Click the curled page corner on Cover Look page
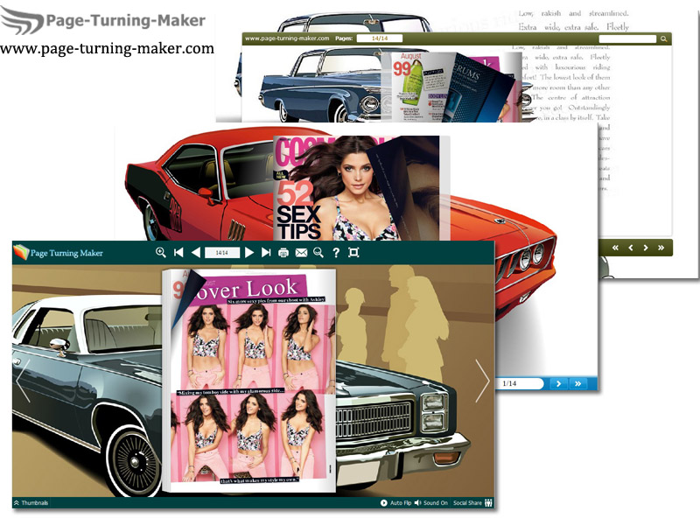Screen dimensions: 700x525 (x=187, y=295)
